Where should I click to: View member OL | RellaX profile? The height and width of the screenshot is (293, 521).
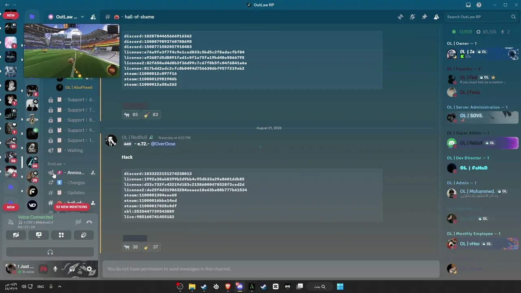point(482,143)
